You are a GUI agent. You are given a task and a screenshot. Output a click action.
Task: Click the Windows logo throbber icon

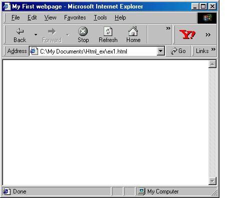click(x=207, y=18)
